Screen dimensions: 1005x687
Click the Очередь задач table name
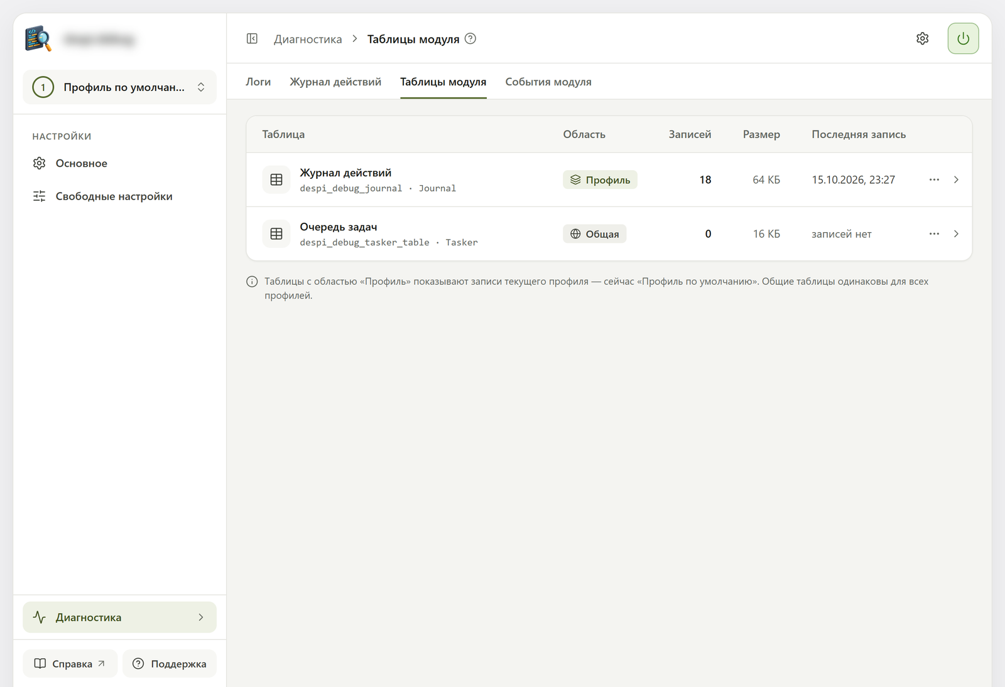pos(339,227)
